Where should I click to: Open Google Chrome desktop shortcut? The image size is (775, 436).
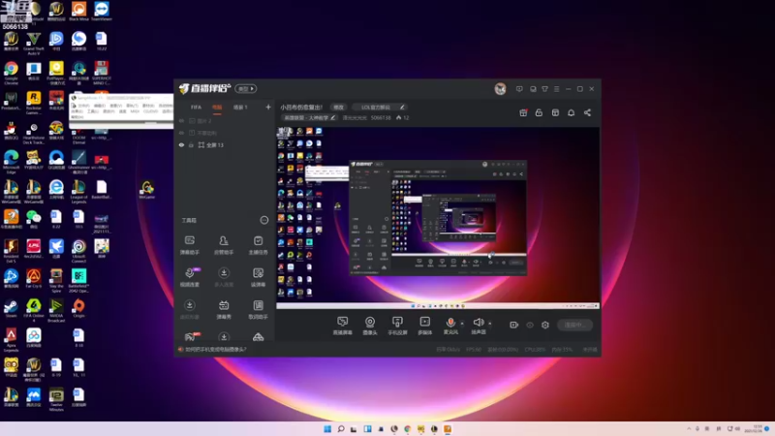pyautogui.click(x=11, y=73)
